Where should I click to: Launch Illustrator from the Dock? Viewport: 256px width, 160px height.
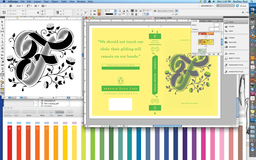click(252, 58)
